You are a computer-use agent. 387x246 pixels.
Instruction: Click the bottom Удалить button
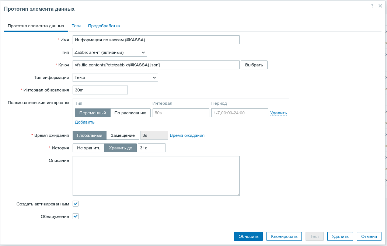[x=340, y=236]
